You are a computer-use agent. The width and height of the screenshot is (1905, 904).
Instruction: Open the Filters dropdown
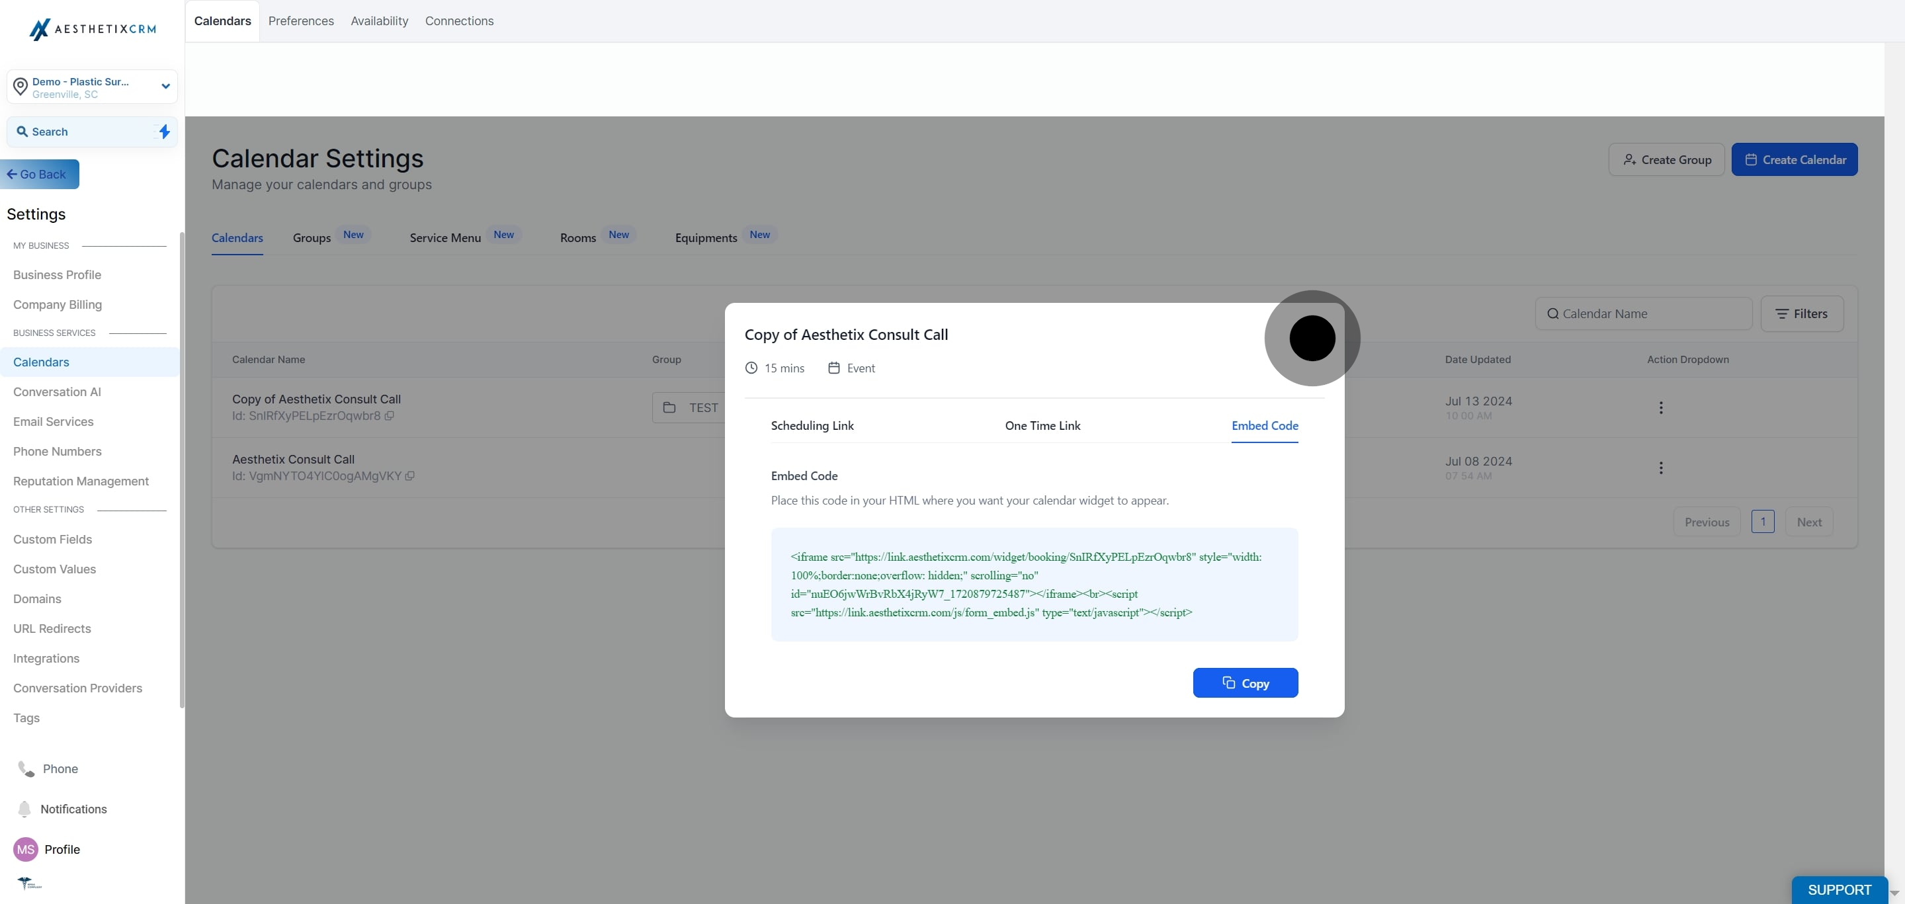pyautogui.click(x=1801, y=314)
